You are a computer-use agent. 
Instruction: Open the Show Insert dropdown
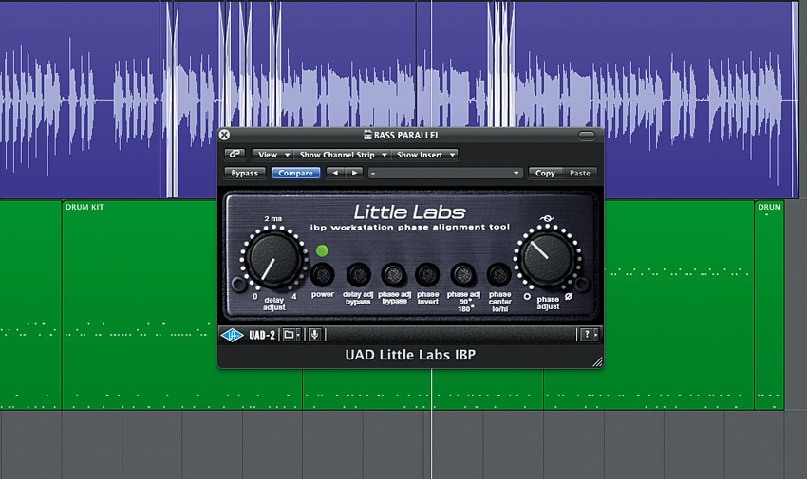coord(424,155)
